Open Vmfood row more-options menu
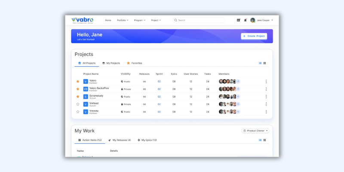This screenshot has width=344, height=172. tap(266, 104)
